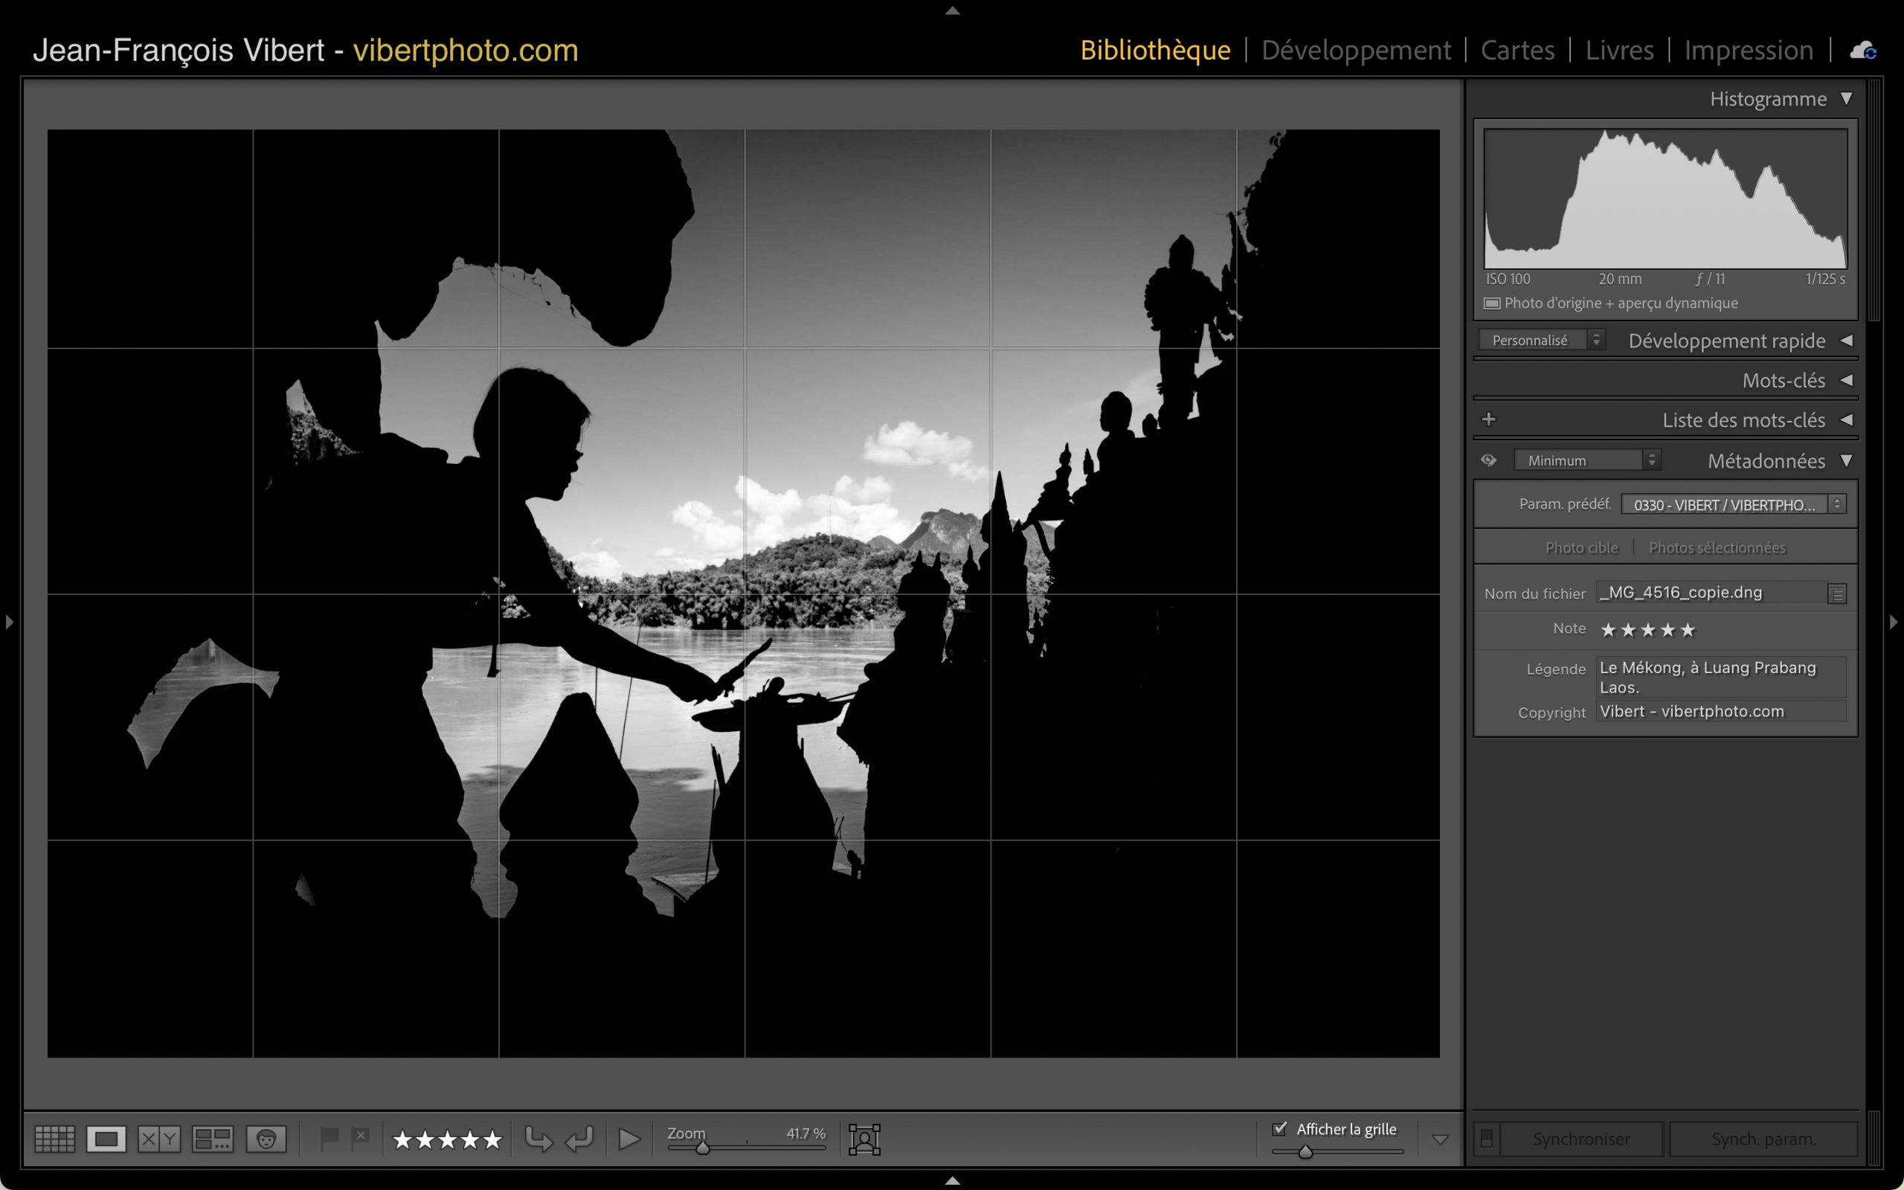Start impromptu slideshow play button
The width and height of the screenshot is (1904, 1190).
pos(628,1139)
